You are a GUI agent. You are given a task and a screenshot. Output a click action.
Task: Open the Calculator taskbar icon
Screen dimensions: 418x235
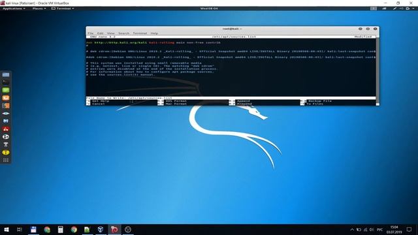(61, 229)
